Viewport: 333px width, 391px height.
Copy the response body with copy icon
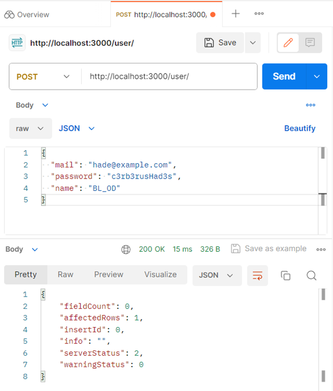coord(286,275)
